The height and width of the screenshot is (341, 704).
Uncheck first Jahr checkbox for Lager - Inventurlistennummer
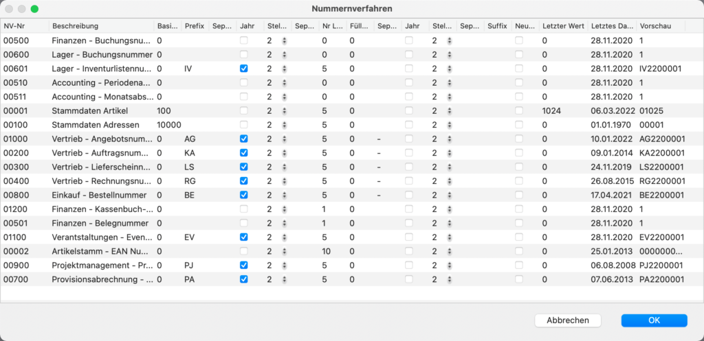(244, 69)
